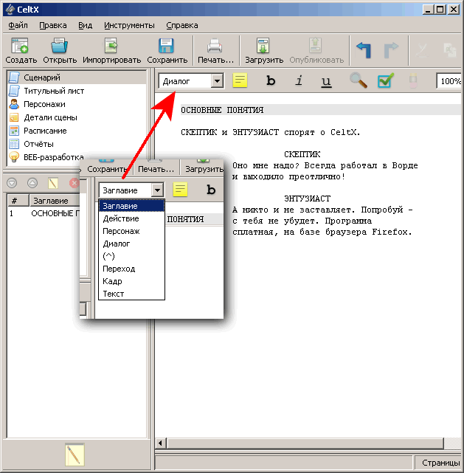Choose Персонаж in dropdown list
Screen dimensions: 464x473
(131, 231)
